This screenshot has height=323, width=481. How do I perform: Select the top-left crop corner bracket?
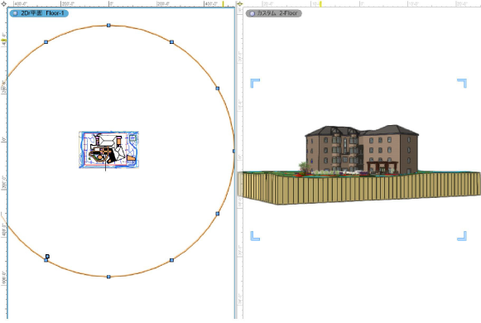point(255,83)
